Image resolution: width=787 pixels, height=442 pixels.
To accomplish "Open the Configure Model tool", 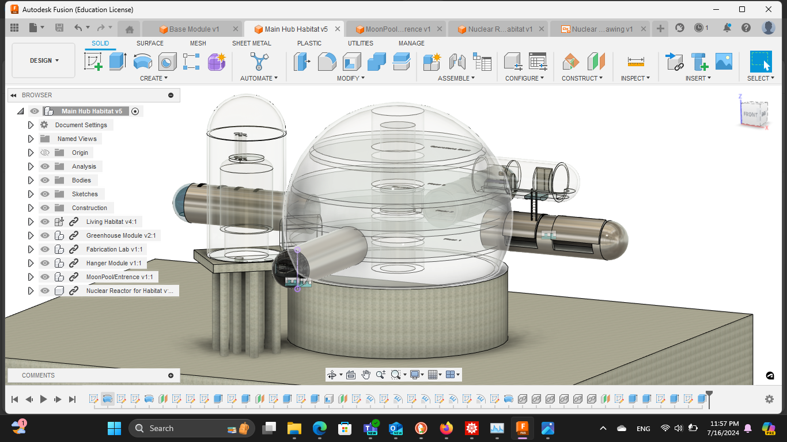I will click(x=513, y=61).
